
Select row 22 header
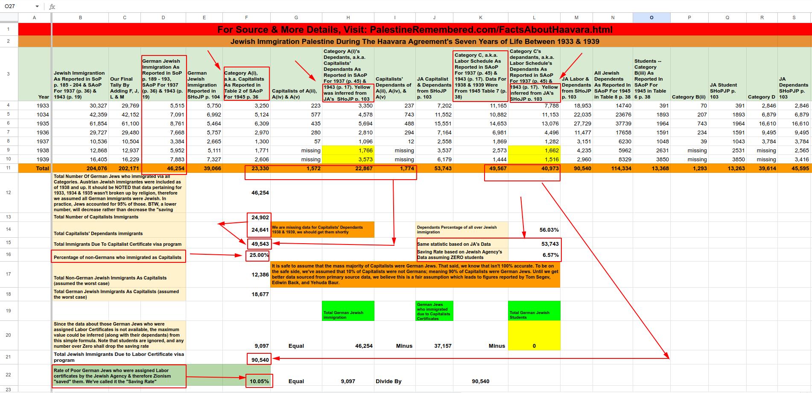point(9,375)
